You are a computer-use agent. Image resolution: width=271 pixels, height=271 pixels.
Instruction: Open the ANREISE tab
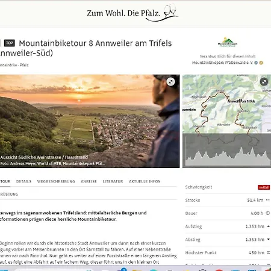89,181
